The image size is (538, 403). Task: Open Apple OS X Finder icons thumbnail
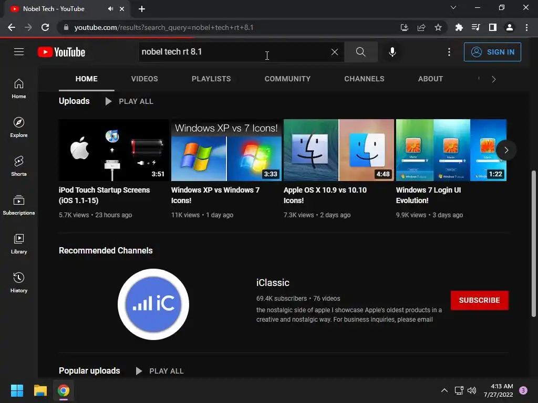[339, 150]
